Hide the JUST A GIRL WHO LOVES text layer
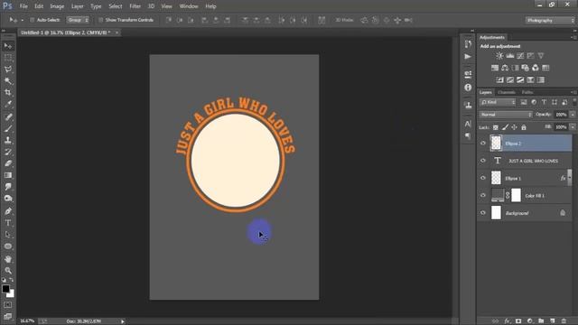Screen dimensions: 578x325 click(x=483, y=161)
